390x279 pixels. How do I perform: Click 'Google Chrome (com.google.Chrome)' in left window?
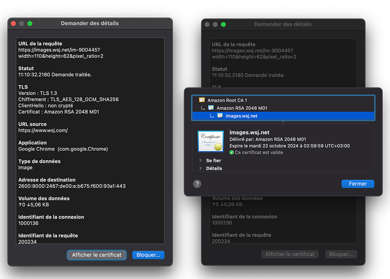[63, 149]
